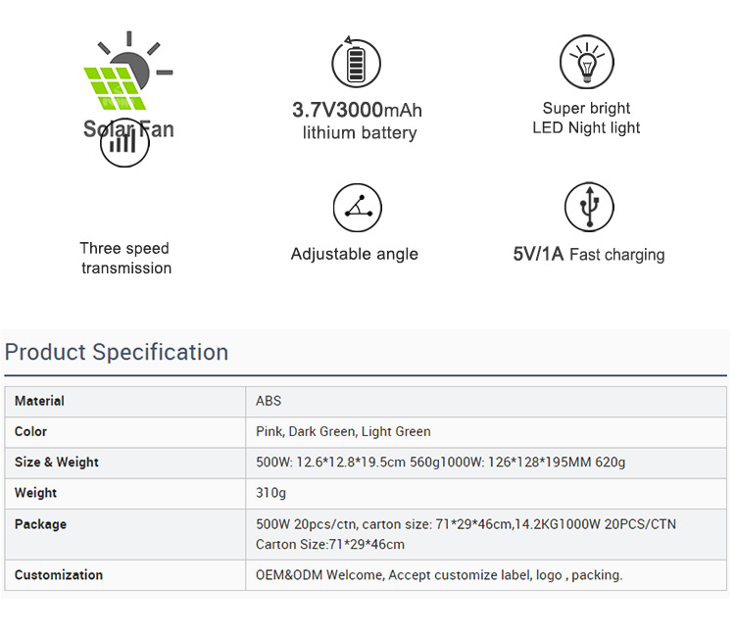Click the Adjustable angle caption
The image size is (735, 635).
(354, 254)
